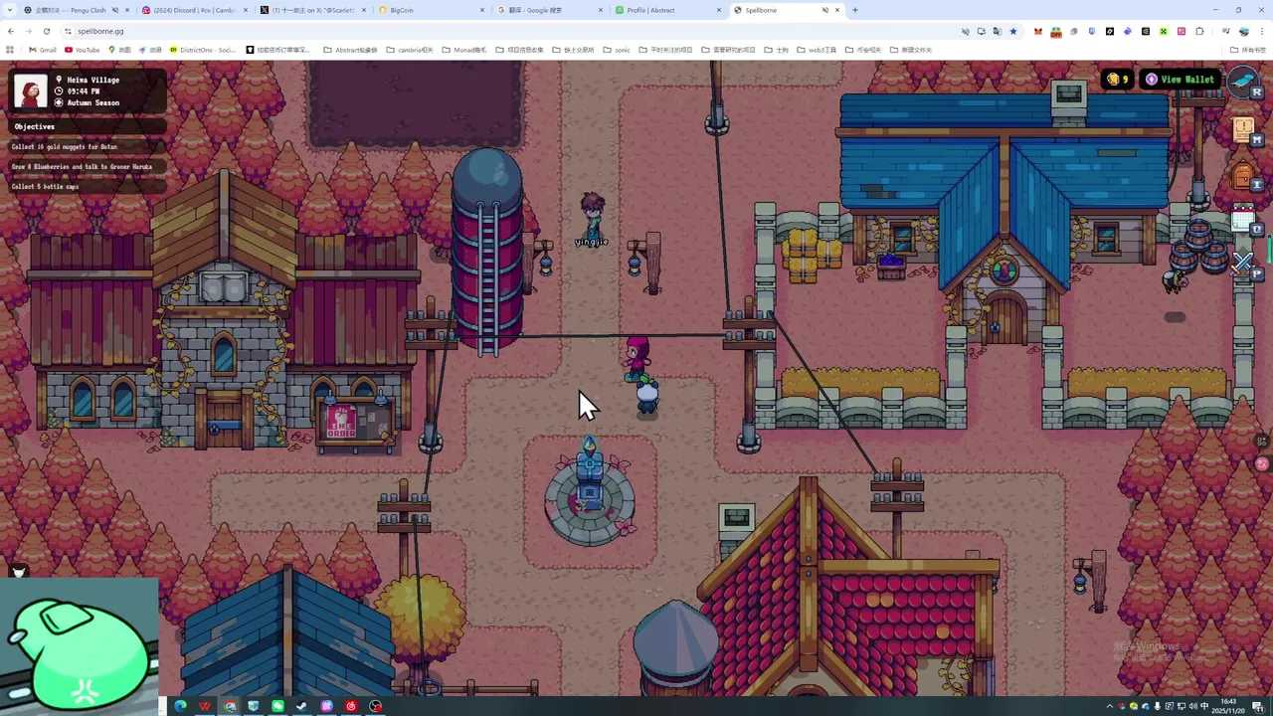Switch to the Google search browser tab

tap(550, 10)
